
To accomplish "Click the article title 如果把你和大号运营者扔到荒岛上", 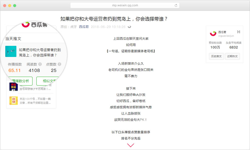I will (x=114, y=19).
